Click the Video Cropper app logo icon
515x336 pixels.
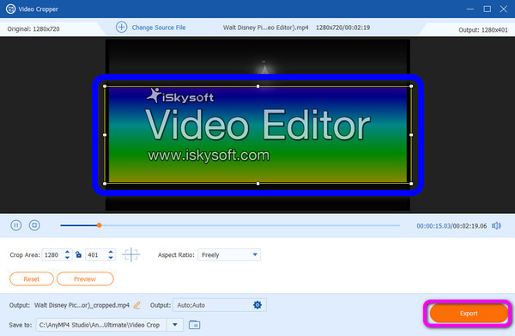coord(10,9)
